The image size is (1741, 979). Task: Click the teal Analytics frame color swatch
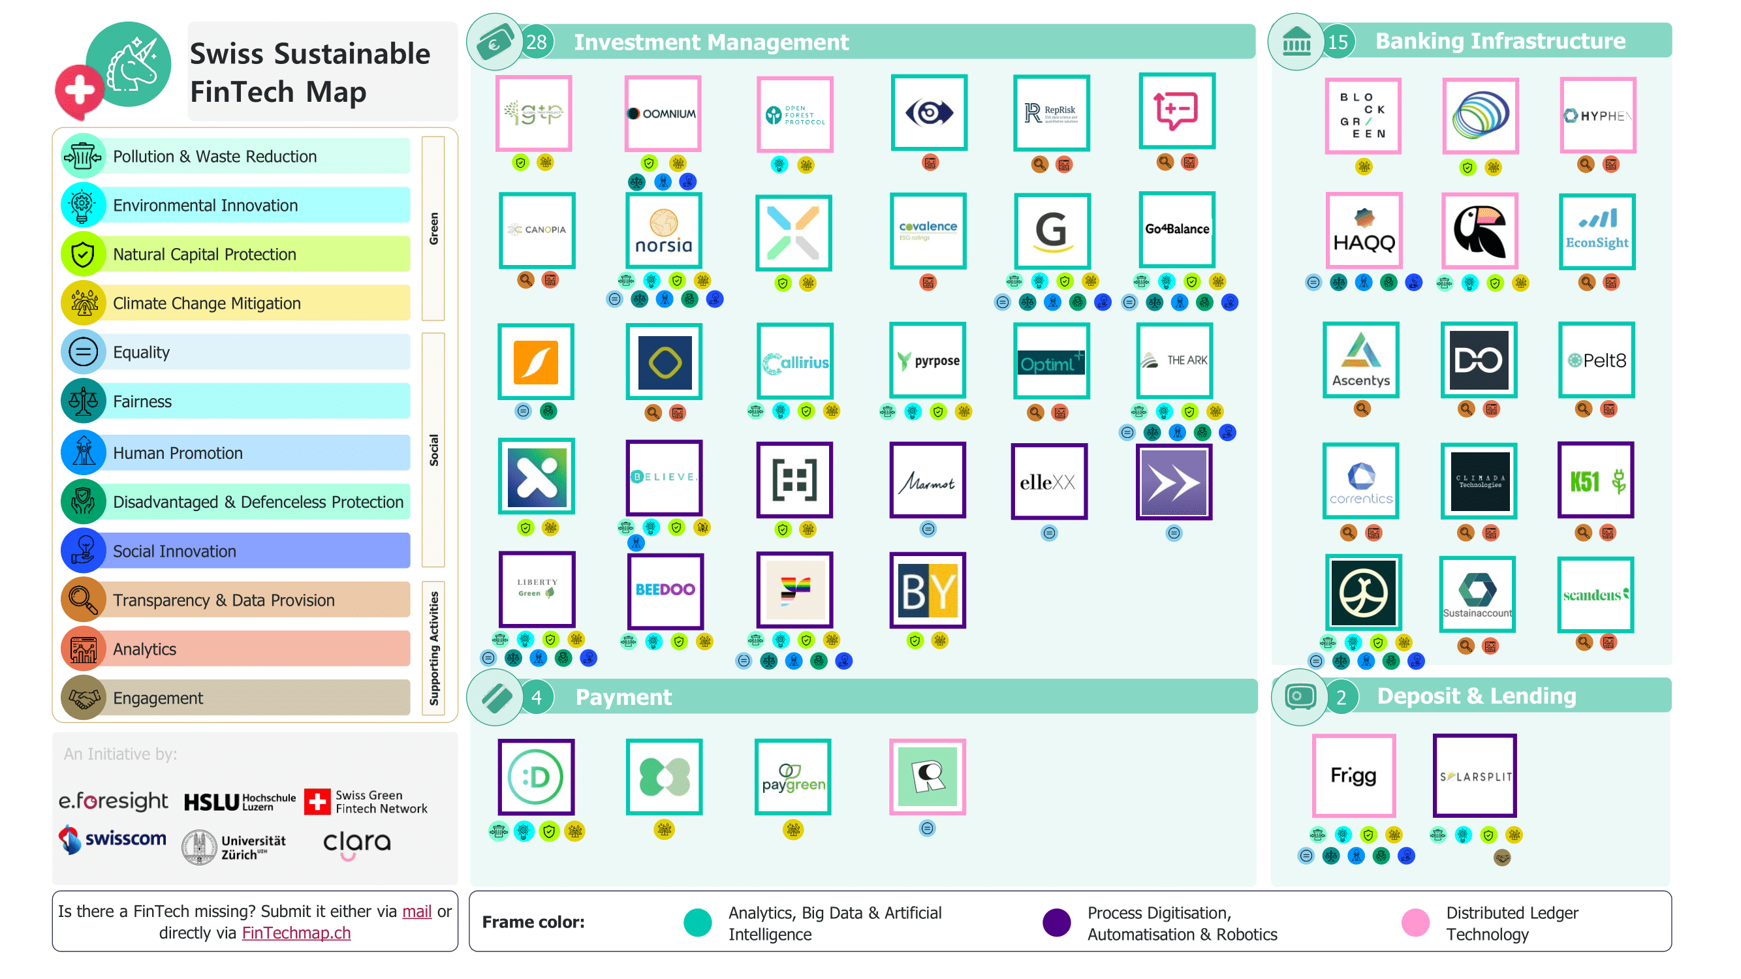[x=697, y=922]
